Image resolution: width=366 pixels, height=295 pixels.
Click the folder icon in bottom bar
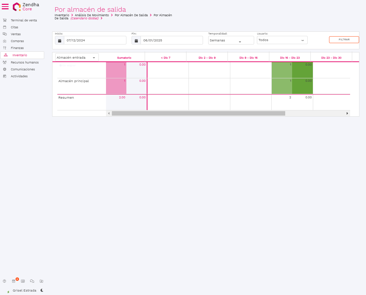point(41,281)
